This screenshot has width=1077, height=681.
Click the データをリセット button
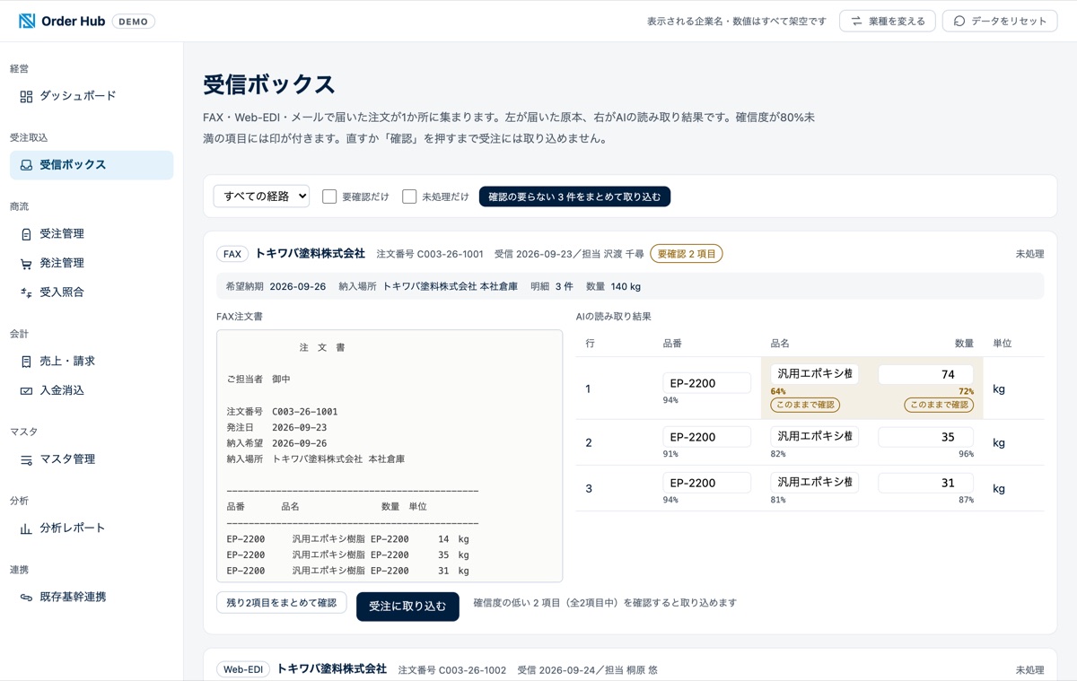pos(1000,21)
